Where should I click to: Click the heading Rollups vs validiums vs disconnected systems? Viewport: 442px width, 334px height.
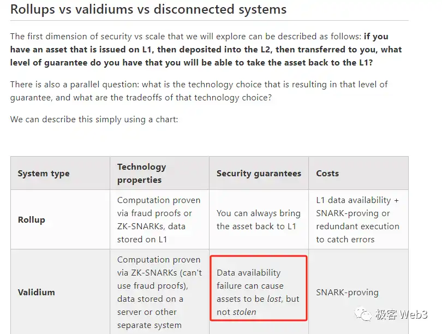coord(148,9)
